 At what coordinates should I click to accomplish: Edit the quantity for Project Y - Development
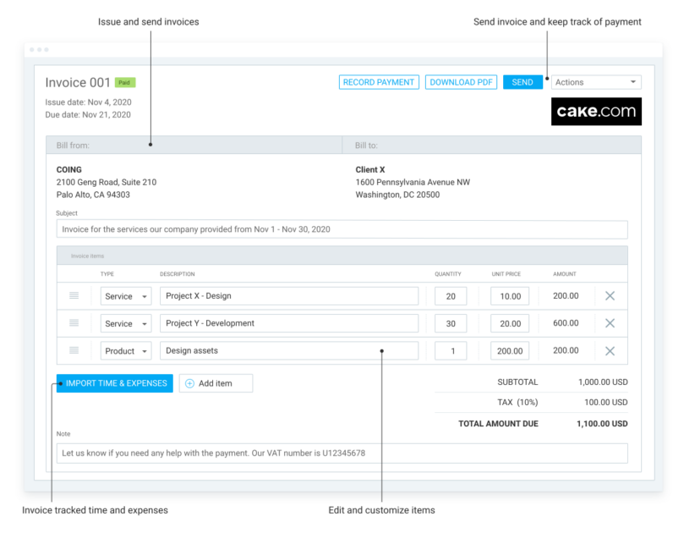click(x=450, y=322)
